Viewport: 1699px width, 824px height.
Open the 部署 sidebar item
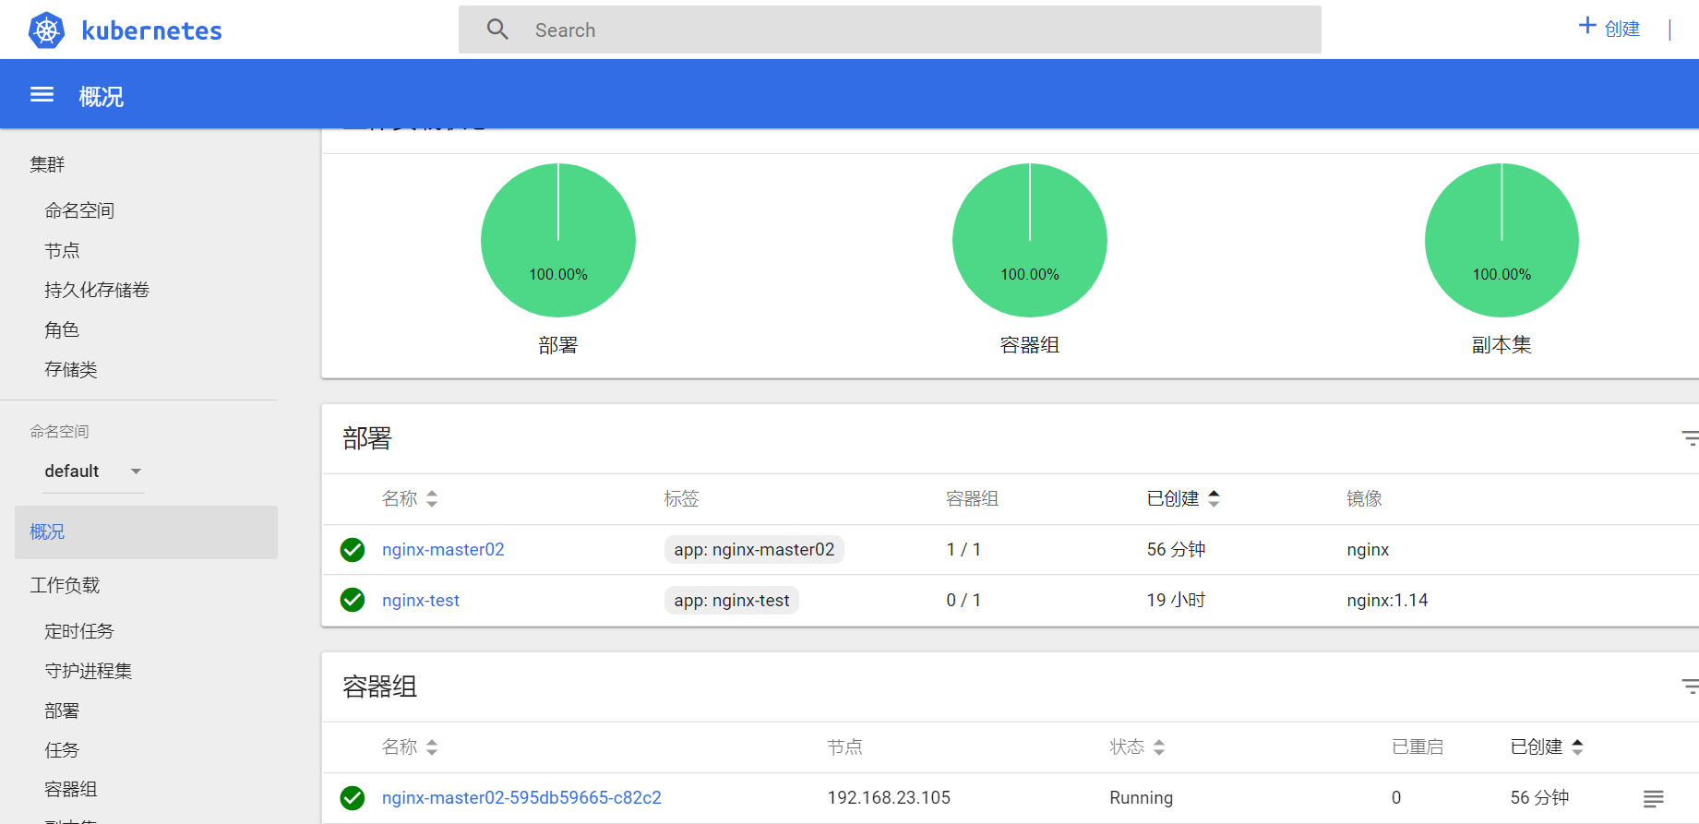point(62,711)
